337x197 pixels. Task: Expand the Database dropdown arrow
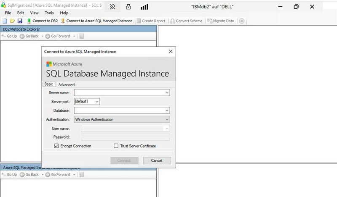tap(167, 110)
